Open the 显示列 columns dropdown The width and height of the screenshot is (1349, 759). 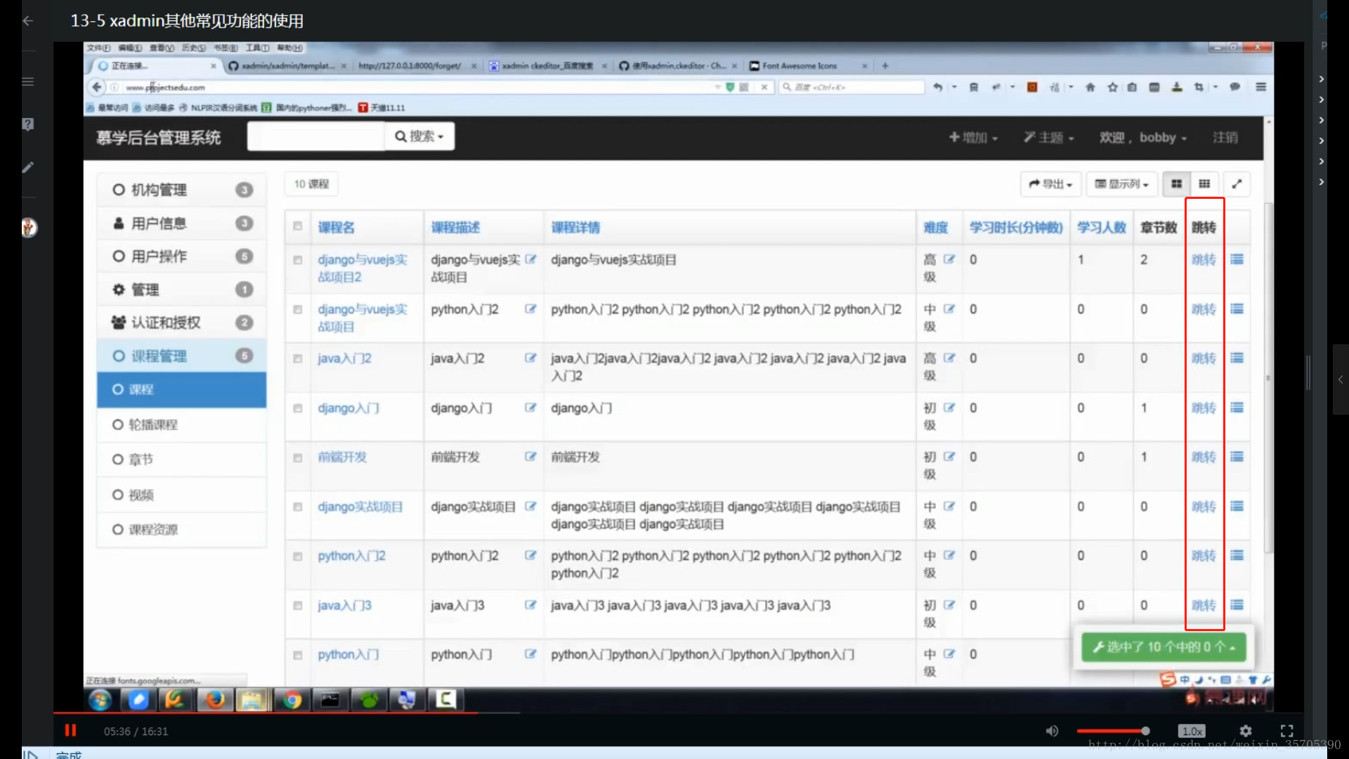[x=1122, y=184]
